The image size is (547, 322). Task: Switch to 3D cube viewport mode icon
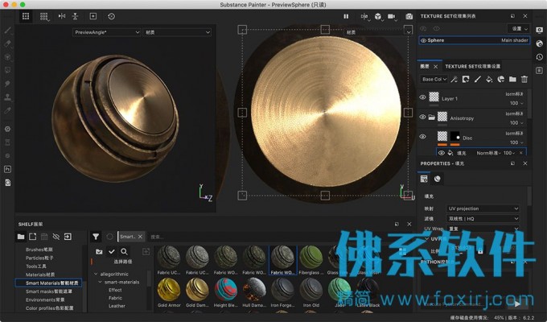[x=378, y=16]
